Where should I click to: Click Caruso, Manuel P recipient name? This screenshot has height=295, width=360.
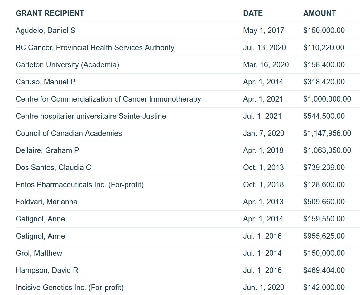(x=46, y=82)
